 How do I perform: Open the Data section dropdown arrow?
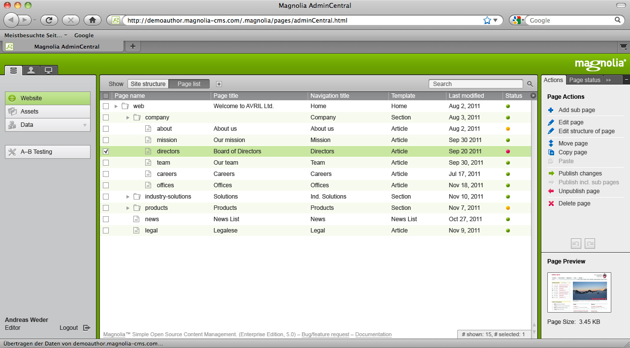85,125
